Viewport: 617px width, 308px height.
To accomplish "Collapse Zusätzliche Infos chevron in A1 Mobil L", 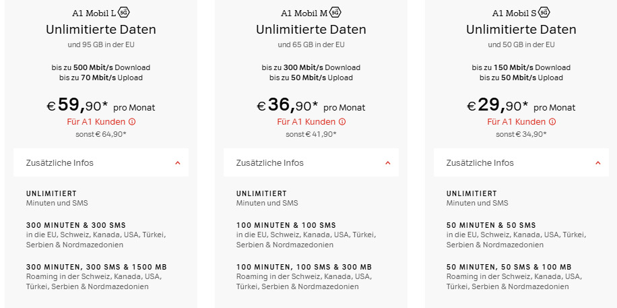I will tap(177, 163).
